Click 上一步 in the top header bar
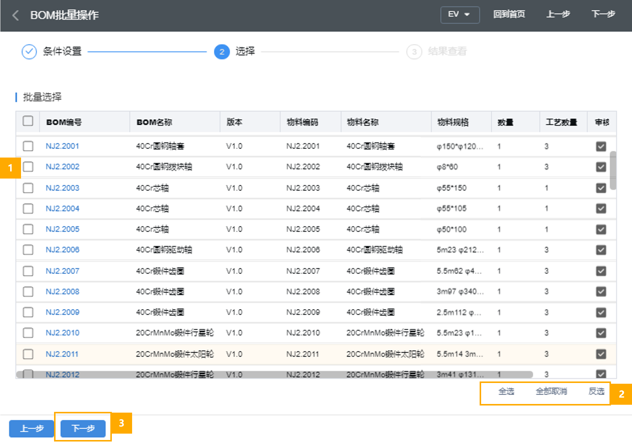 pos(558,14)
